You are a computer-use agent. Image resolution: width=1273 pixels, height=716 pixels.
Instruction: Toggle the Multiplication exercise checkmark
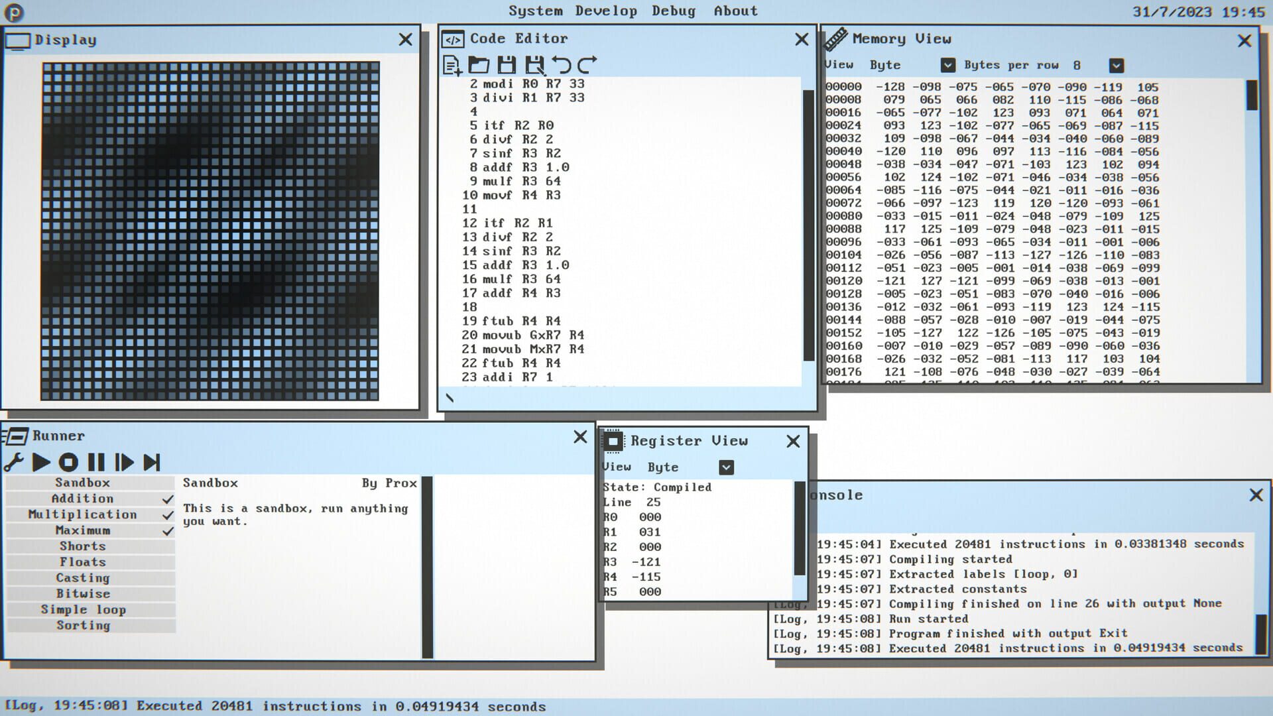click(168, 514)
